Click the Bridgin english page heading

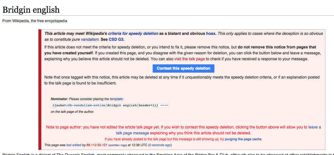(31, 10)
